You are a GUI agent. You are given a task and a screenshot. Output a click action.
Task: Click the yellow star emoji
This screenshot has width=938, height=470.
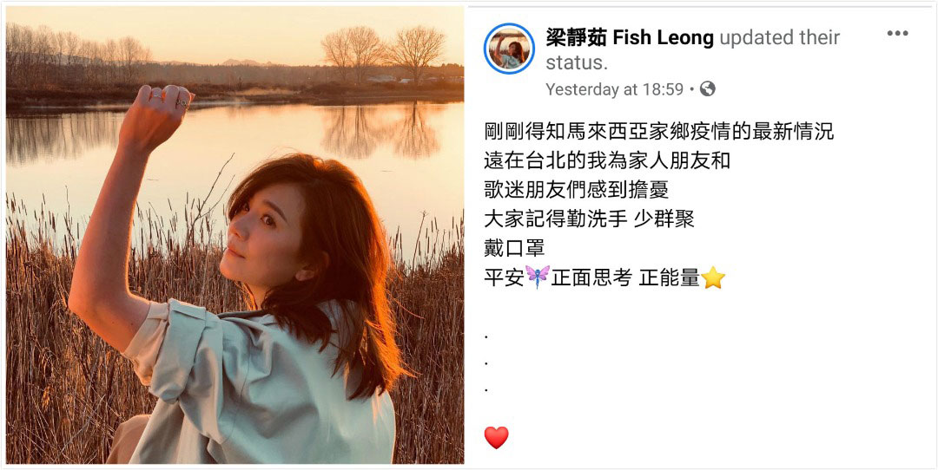(712, 277)
